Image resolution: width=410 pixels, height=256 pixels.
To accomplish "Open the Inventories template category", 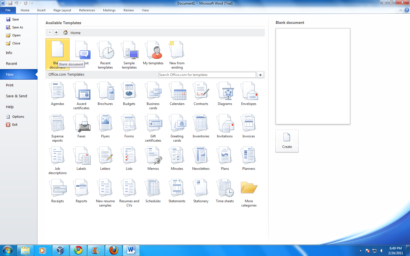I will (201, 126).
